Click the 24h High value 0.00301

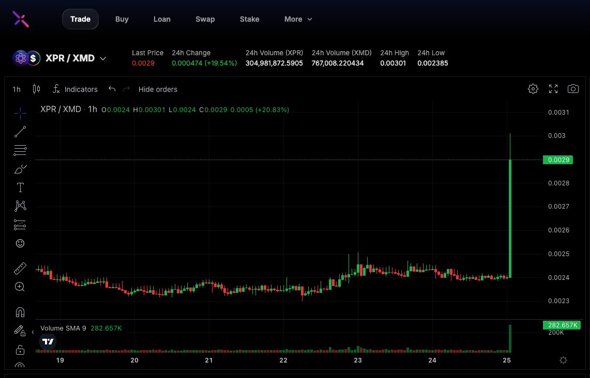click(x=393, y=63)
